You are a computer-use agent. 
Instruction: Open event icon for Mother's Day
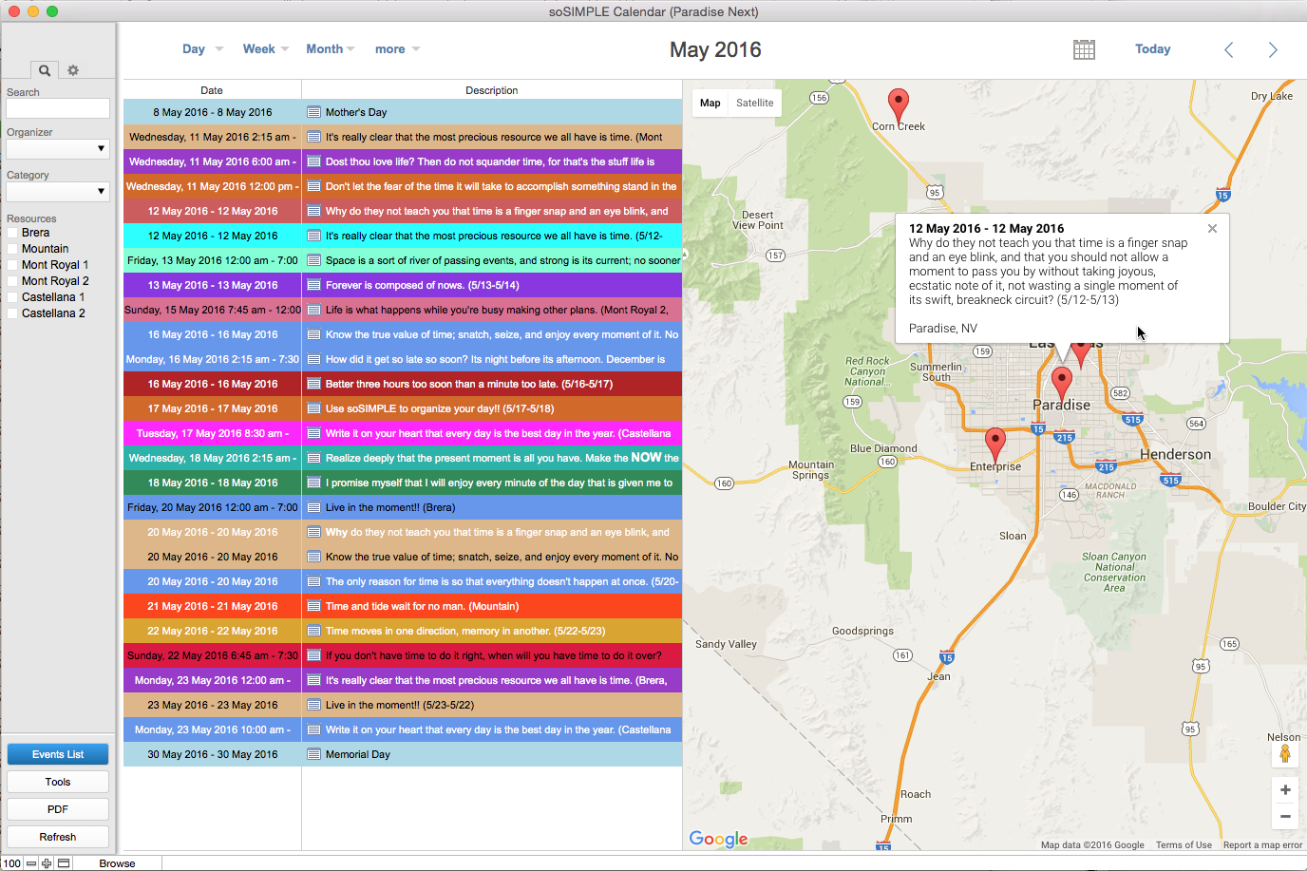pyautogui.click(x=313, y=112)
